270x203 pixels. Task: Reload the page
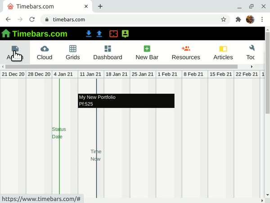tap(32, 19)
